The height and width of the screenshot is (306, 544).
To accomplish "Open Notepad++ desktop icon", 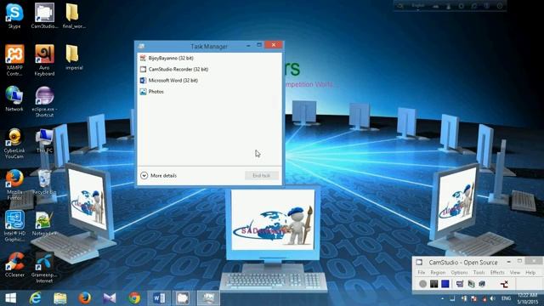I will pos(44,224).
